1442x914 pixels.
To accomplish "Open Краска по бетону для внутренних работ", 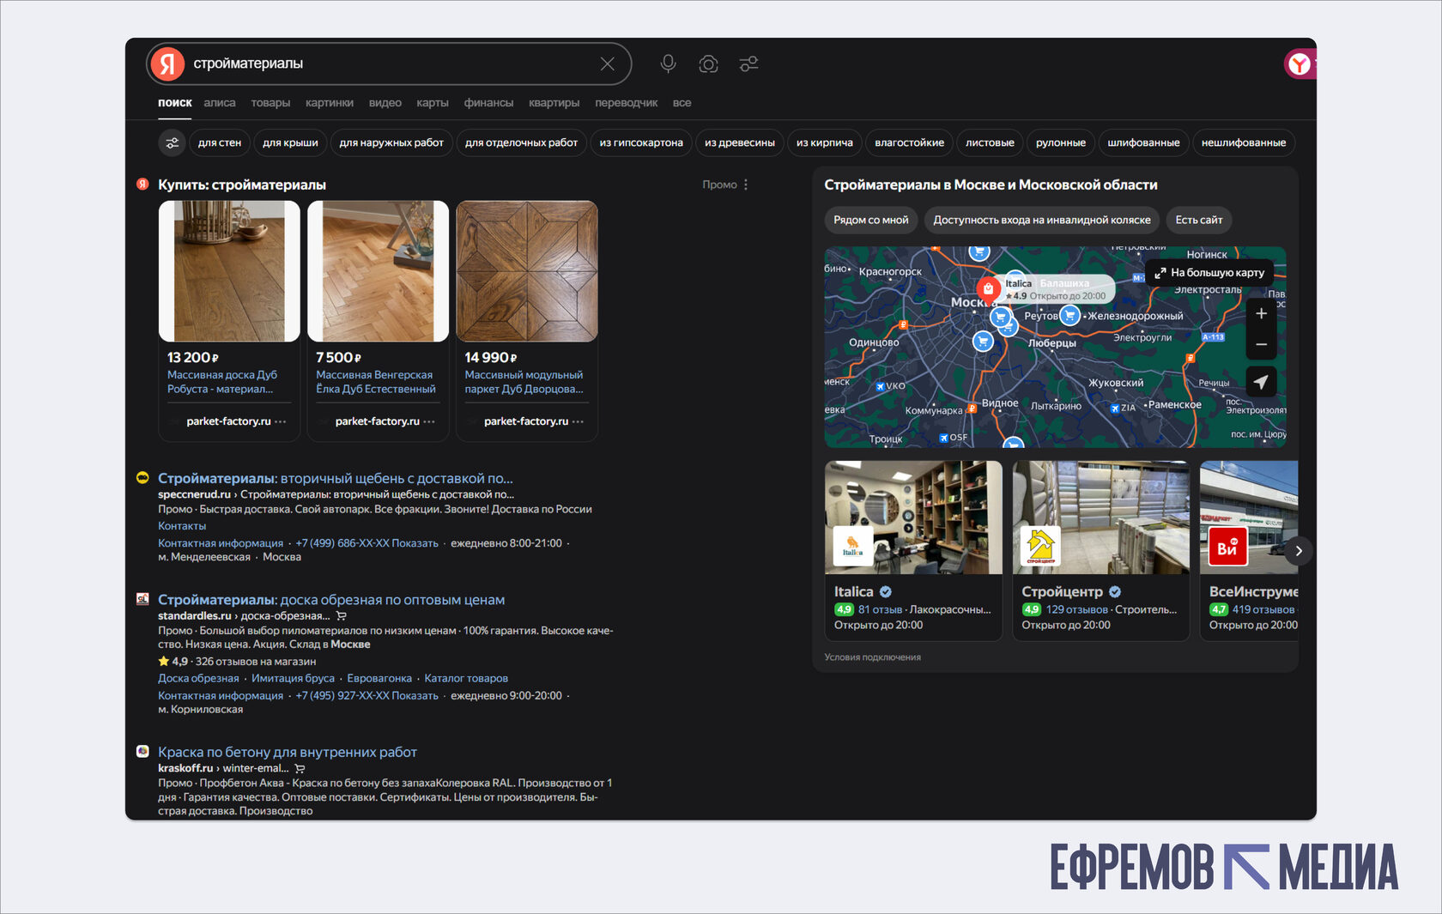I will [288, 752].
